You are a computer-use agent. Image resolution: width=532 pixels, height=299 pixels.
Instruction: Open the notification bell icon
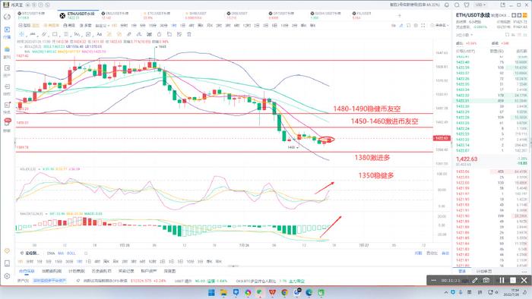tap(447, 5)
